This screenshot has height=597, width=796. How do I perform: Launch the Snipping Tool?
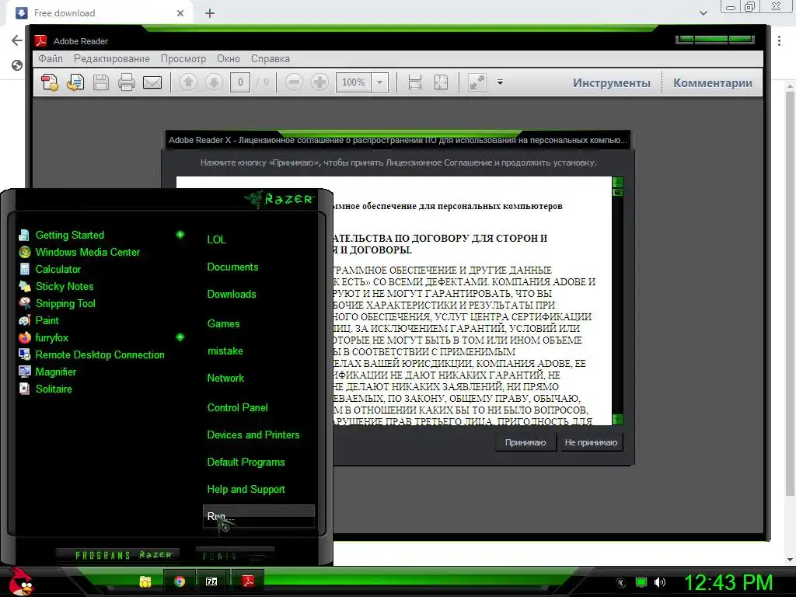tap(65, 304)
